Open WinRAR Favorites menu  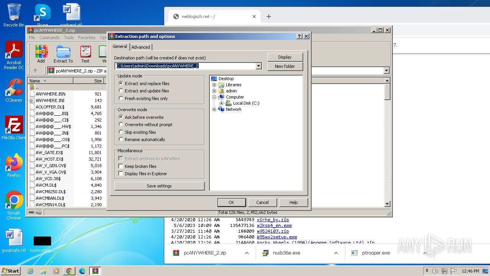(87, 38)
